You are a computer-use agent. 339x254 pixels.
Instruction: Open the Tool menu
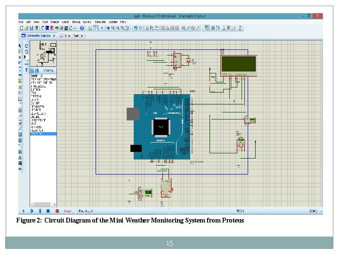(x=45, y=22)
